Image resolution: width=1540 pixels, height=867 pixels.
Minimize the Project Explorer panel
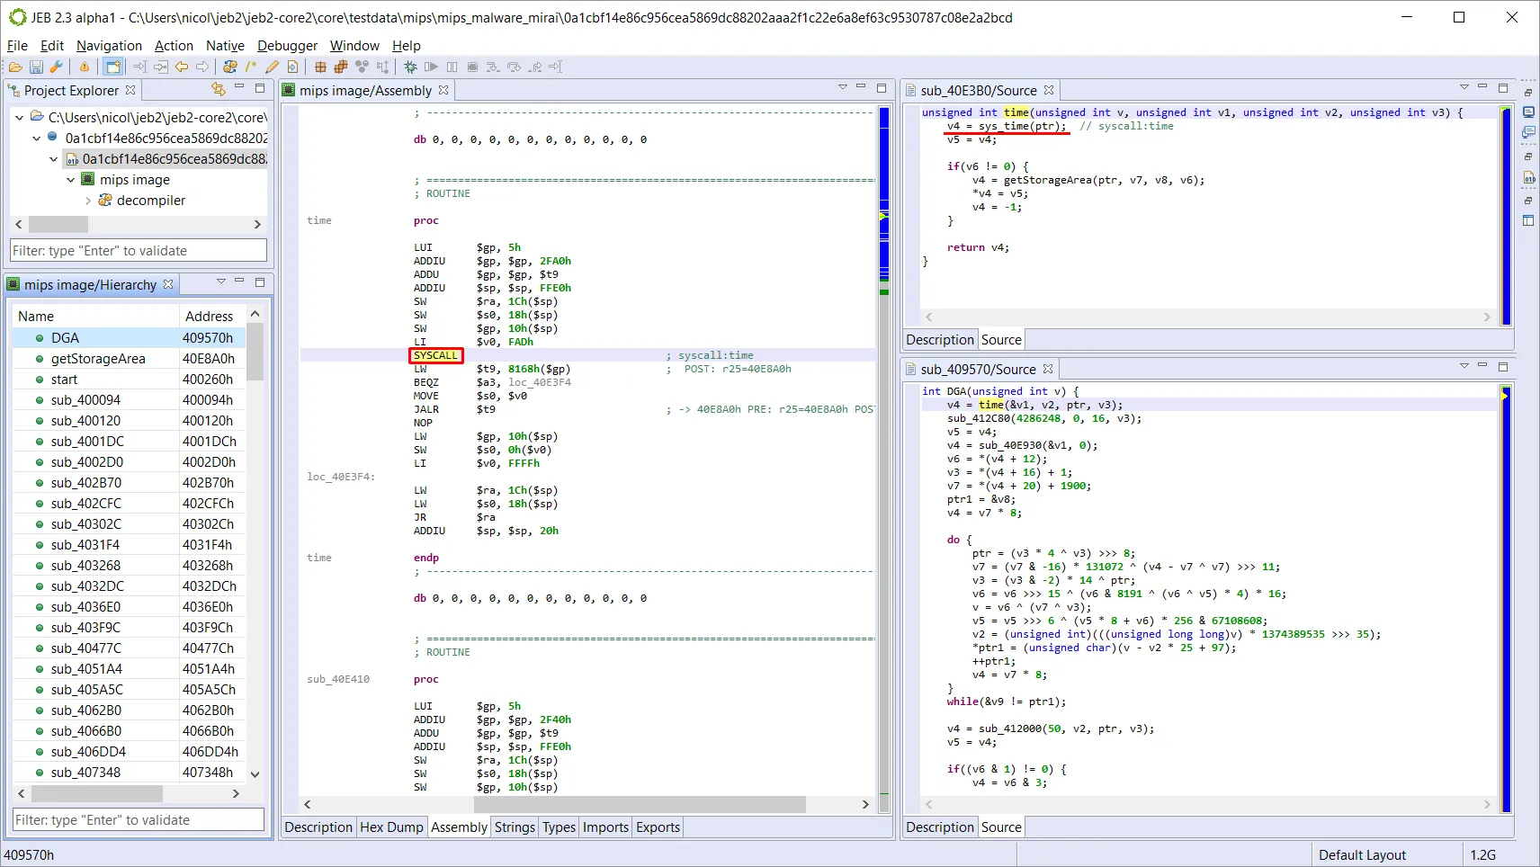(239, 86)
